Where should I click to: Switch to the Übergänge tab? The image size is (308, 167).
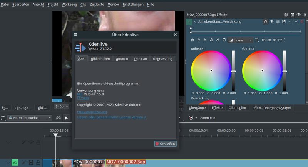point(197,108)
